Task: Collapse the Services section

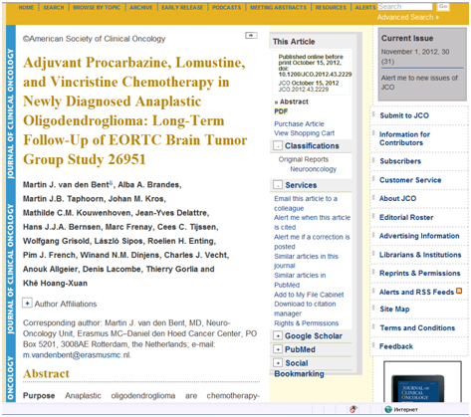Action: 278,185
